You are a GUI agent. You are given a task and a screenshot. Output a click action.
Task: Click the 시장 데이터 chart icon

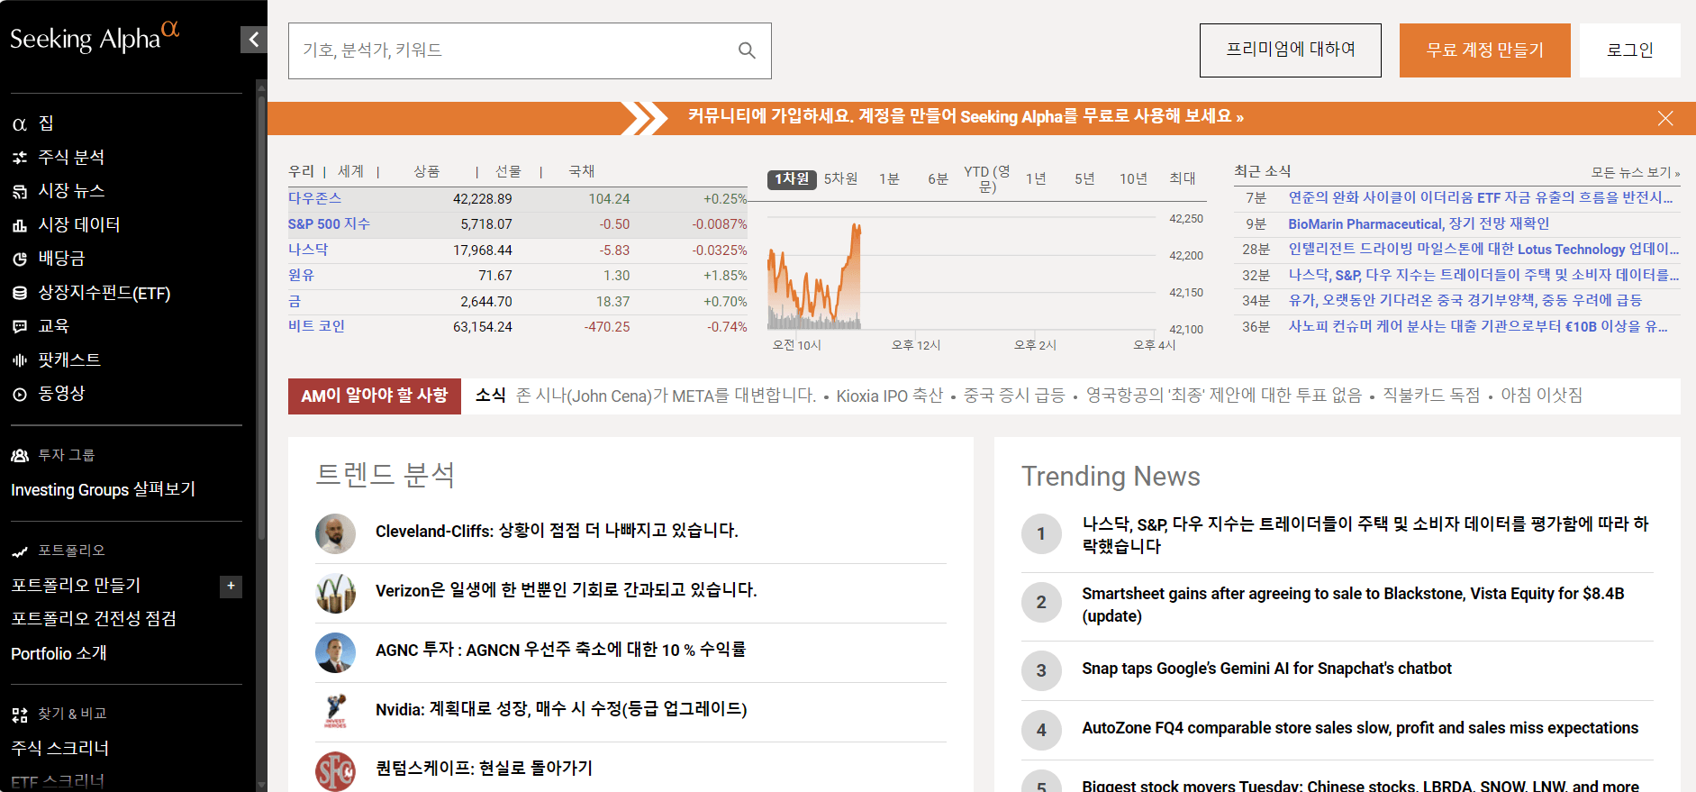(x=20, y=225)
